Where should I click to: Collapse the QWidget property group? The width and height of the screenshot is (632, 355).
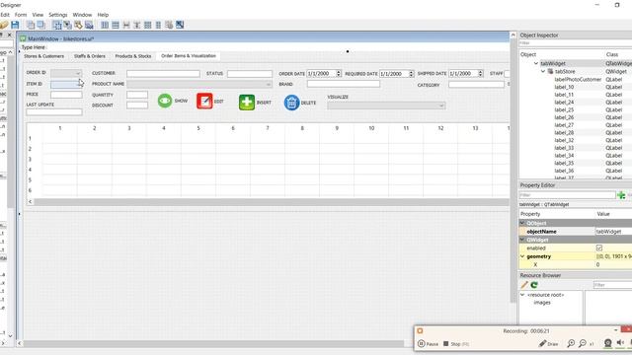coord(522,240)
